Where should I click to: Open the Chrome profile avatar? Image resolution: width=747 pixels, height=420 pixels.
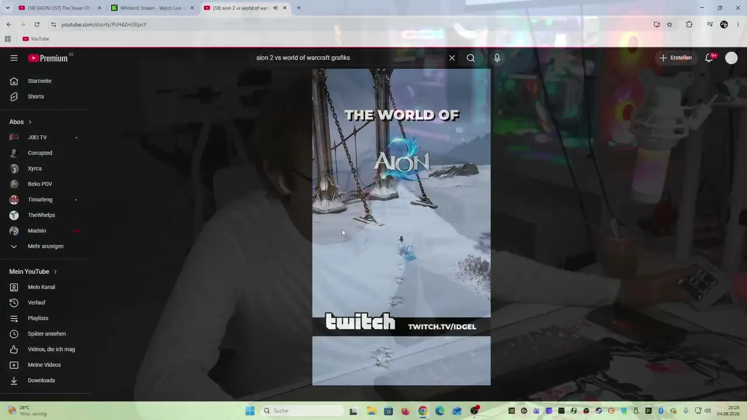pos(724,24)
